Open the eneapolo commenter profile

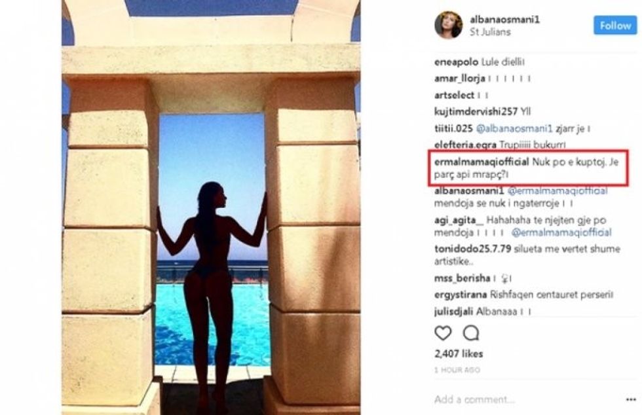coord(456,62)
